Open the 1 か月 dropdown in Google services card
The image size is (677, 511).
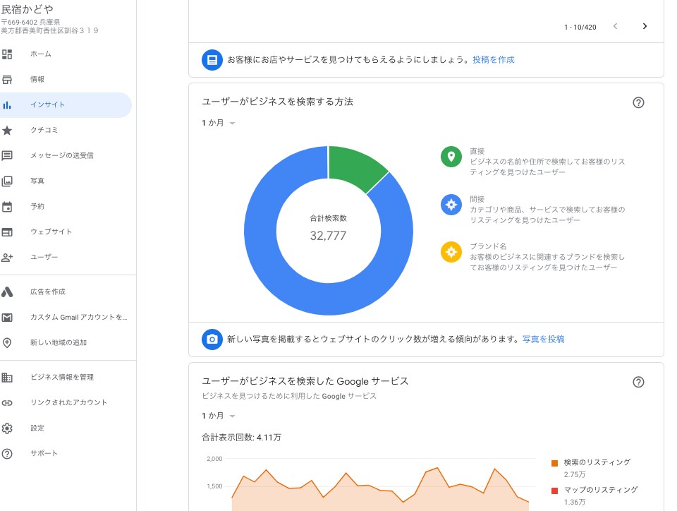[219, 416]
